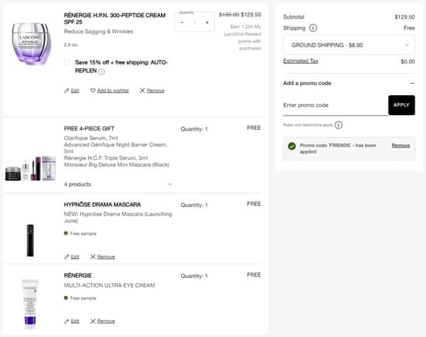Remove the applied FRIENDS promo code

[x=400, y=145]
